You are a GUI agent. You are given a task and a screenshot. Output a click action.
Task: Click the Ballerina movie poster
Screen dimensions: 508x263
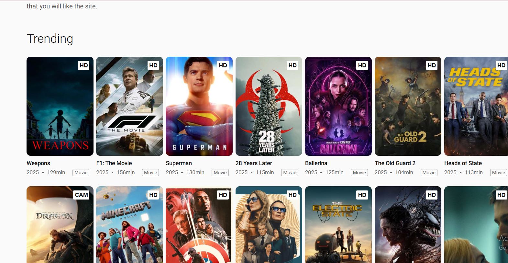(338, 106)
